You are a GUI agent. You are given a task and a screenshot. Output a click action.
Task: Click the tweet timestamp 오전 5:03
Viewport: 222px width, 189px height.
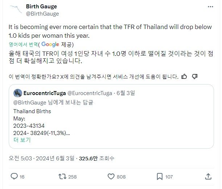[x=22, y=158]
